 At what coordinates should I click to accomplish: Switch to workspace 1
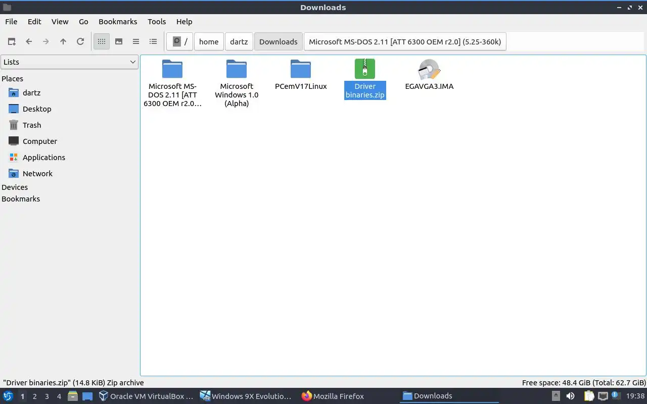(x=22, y=396)
